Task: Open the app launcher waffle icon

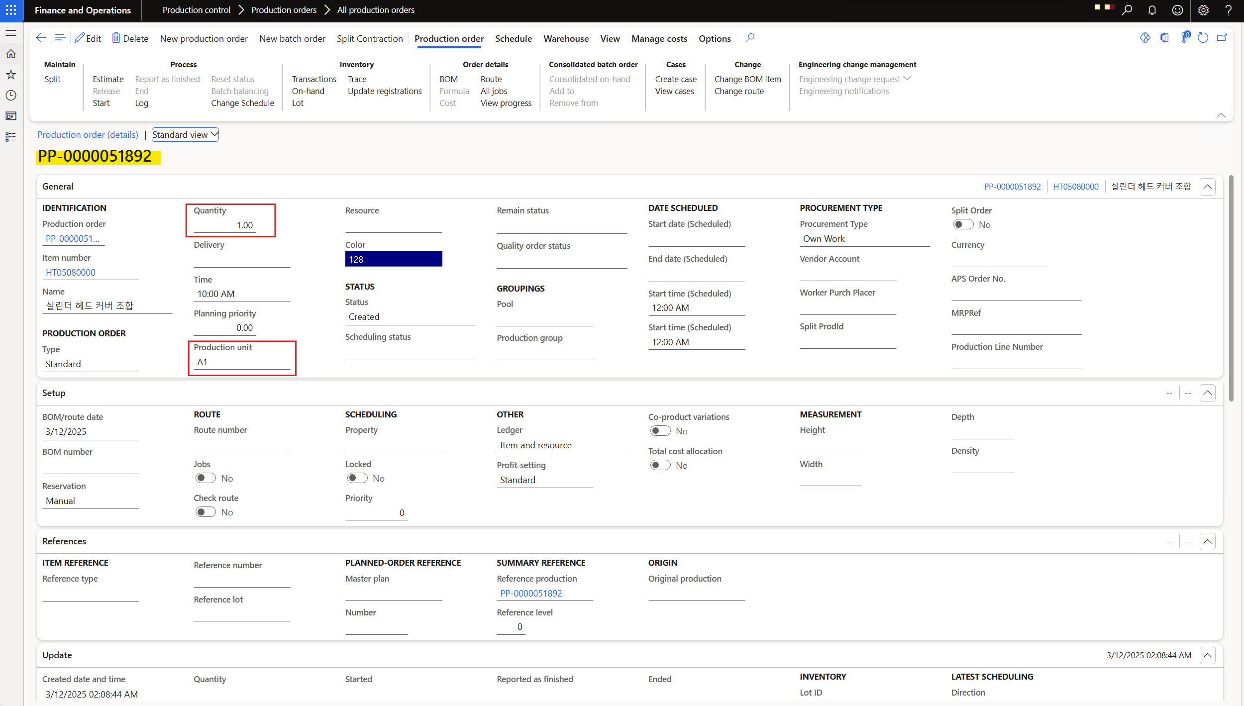Action: point(11,10)
